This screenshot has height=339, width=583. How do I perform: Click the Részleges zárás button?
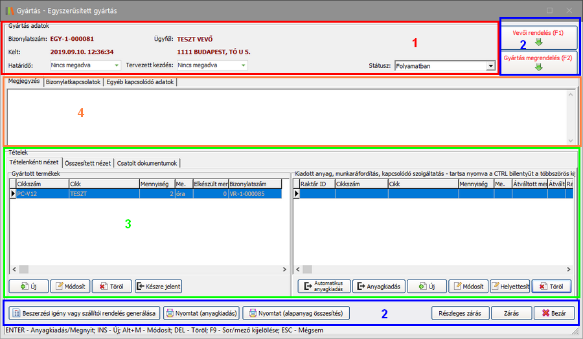[x=459, y=313]
